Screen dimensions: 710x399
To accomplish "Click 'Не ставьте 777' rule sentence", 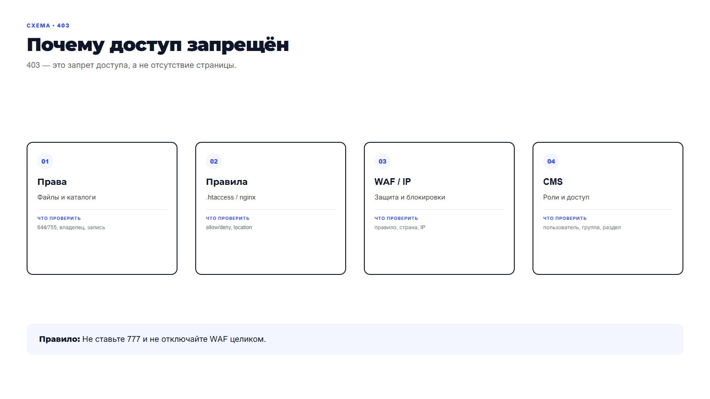I will [174, 339].
